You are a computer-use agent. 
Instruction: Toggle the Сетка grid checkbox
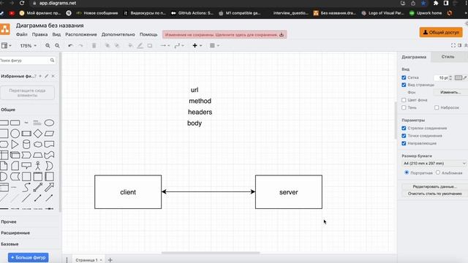pos(404,77)
